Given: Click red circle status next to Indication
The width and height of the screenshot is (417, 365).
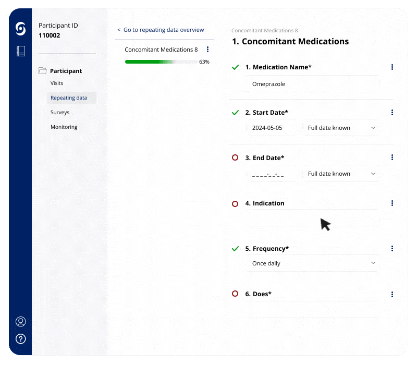Looking at the screenshot, I should (235, 204).
